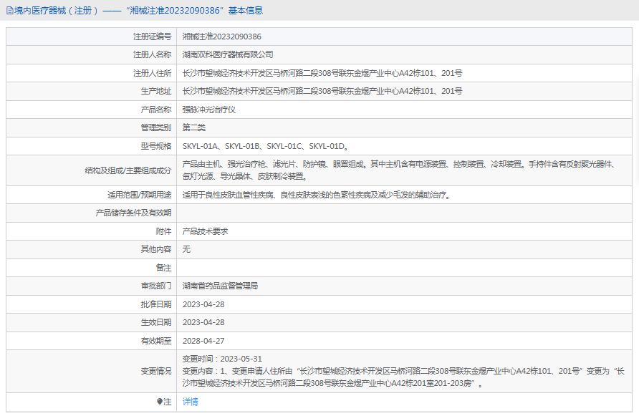Click the bullet icon beside the 注 label

(x=159, y=402)
